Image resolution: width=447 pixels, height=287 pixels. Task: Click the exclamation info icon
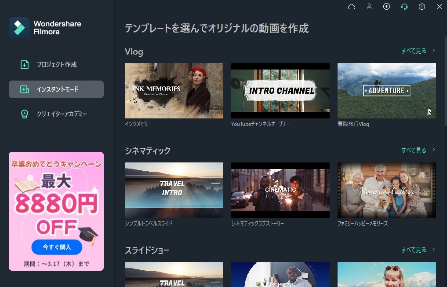pyautogui.click(x=422, y=7)
